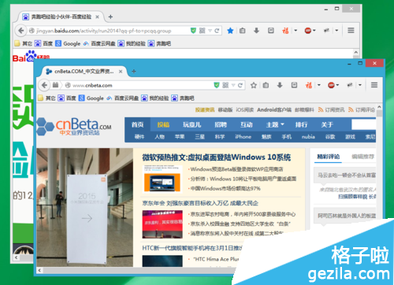Click Windows 10 article thumbnail

point(162,180)
